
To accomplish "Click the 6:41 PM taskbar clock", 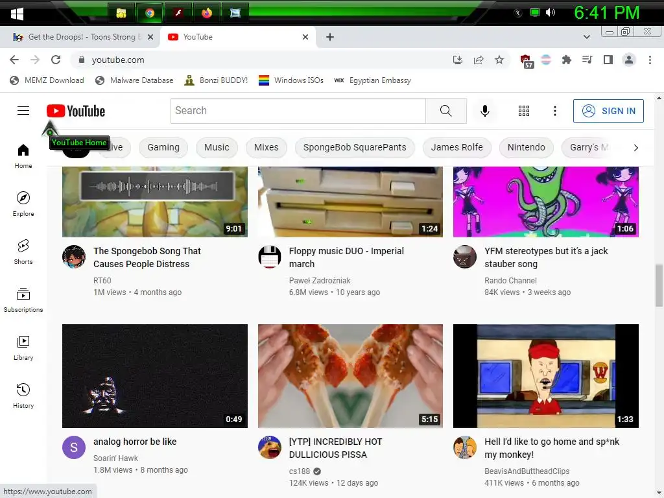I will click(606, 13).
